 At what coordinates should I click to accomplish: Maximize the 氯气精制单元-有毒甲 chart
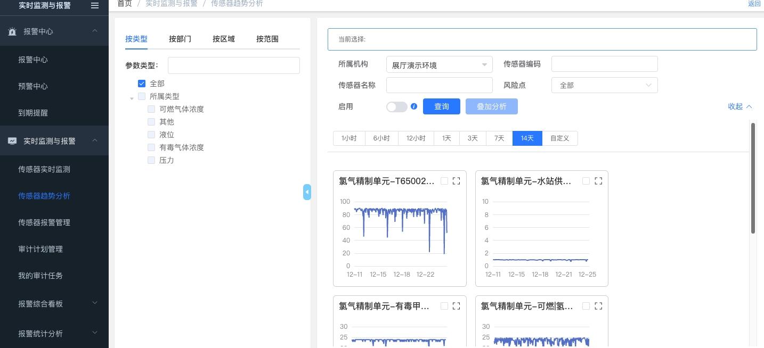tap(456, 306)
